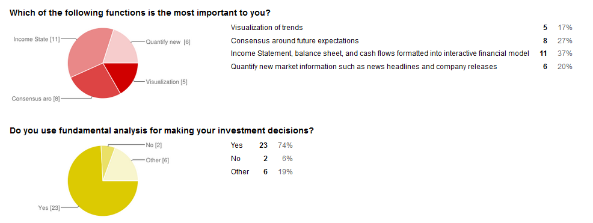Click the 'Quantify new [6]' chart label
Image resolution: width=593 pixels, height=223 pixels.
pos(168,42)
